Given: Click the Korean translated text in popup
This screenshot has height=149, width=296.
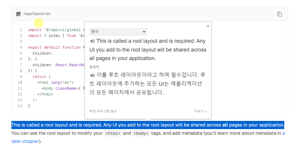Looking at the screenshot, I should [148, 83].
